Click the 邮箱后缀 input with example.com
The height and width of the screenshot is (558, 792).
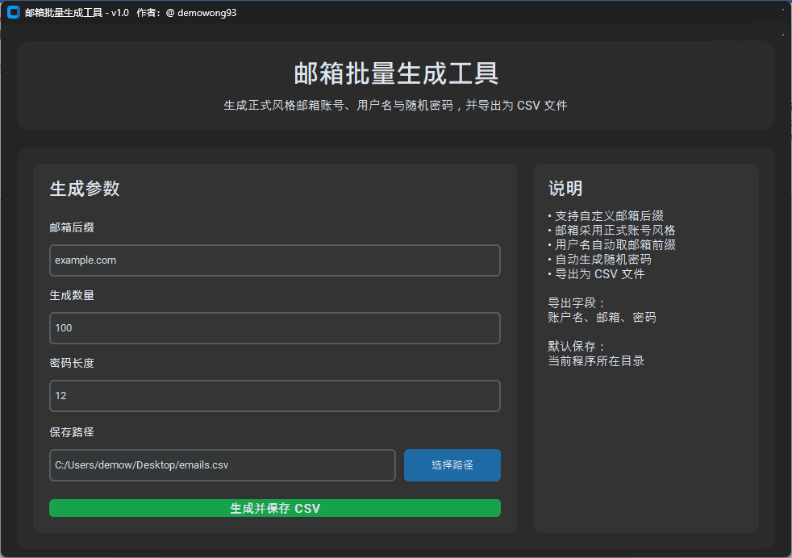[274, 260]
